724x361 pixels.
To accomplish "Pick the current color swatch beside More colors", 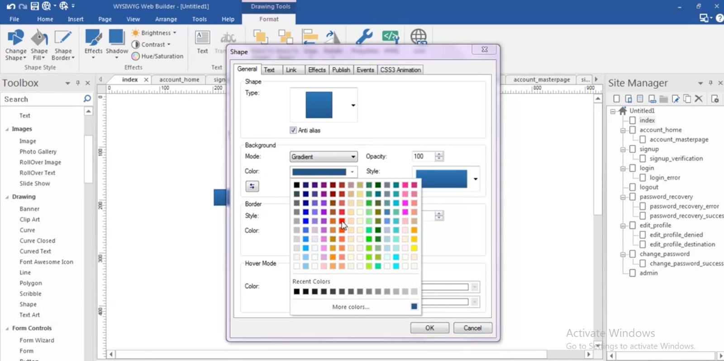I will click(414, 306).
